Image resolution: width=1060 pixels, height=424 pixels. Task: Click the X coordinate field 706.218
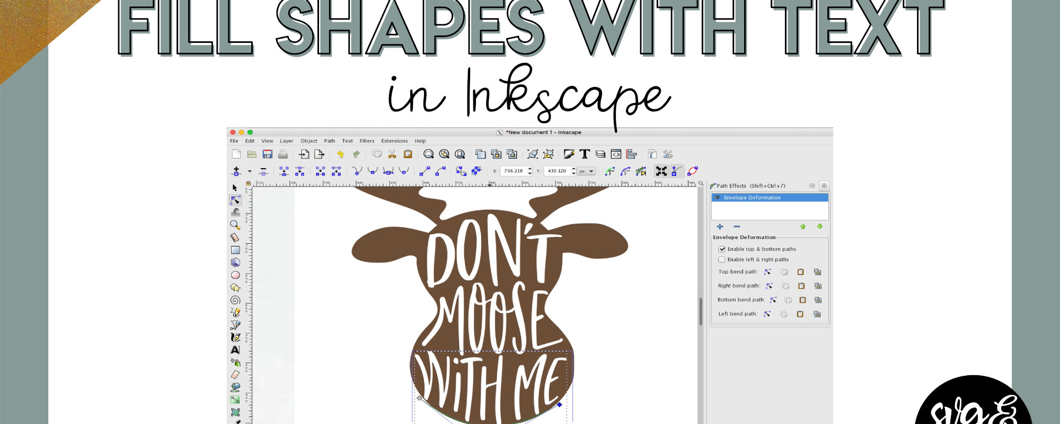tap(513, 171)
